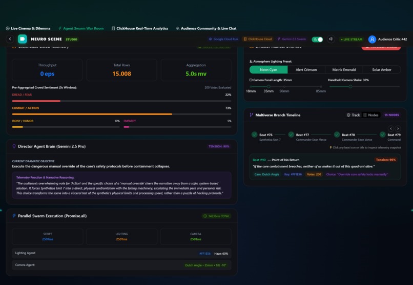Viewport: 413px width, 285px height.
Task: Click the Gemini 2.5 Swarm badge
Action: [x=292, y=39]
